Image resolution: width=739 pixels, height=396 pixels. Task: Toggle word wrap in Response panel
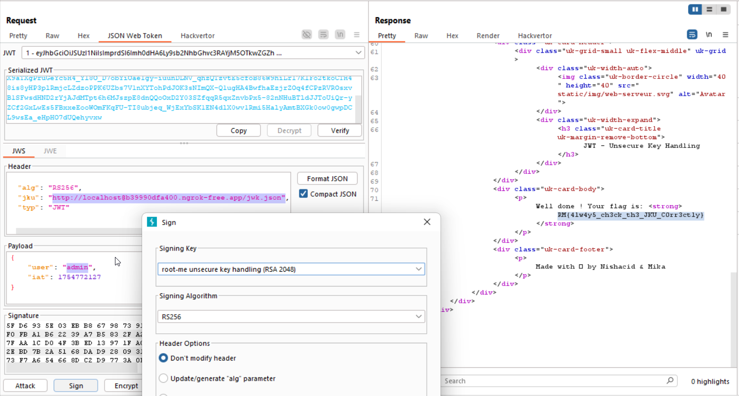click(x=692, y=35)
